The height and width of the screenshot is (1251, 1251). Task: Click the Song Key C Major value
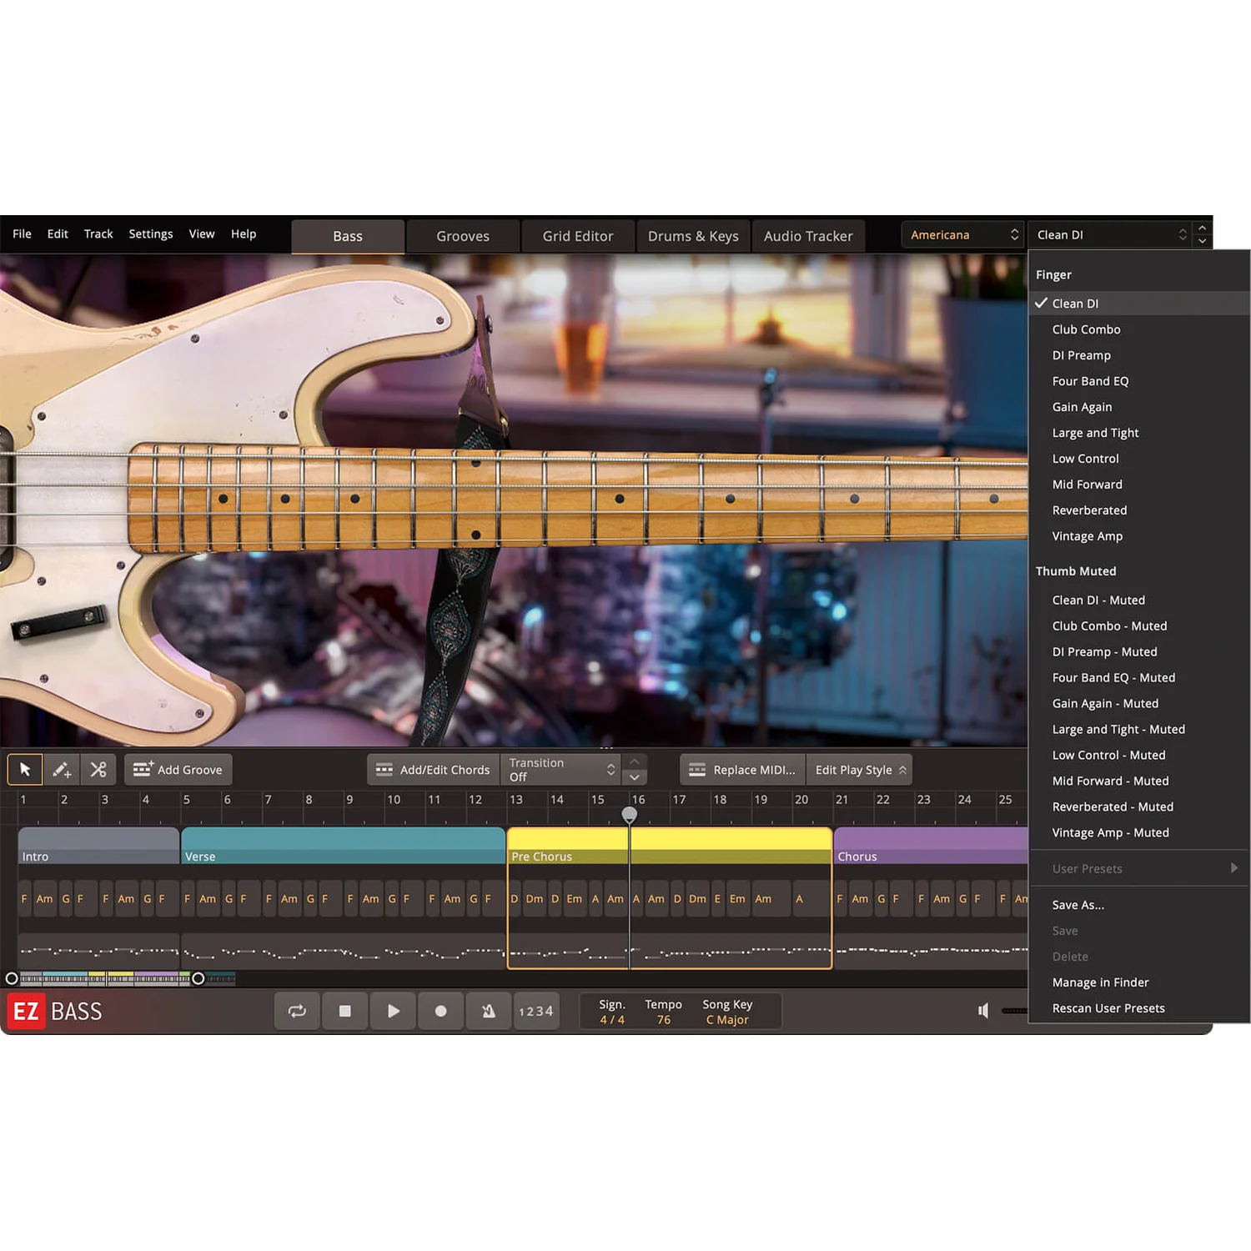(x=727, y=1020)
